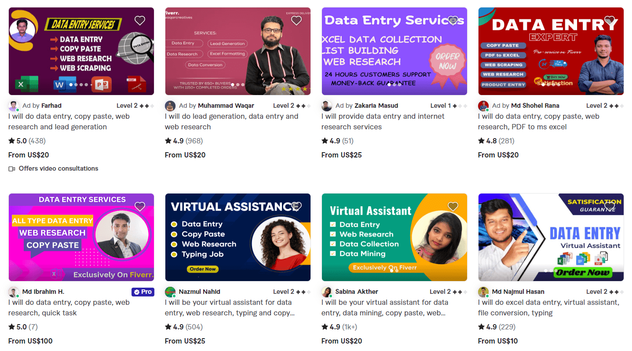Click Muhammad Waqar's avatar photo
632x351 pixels.
170,106
